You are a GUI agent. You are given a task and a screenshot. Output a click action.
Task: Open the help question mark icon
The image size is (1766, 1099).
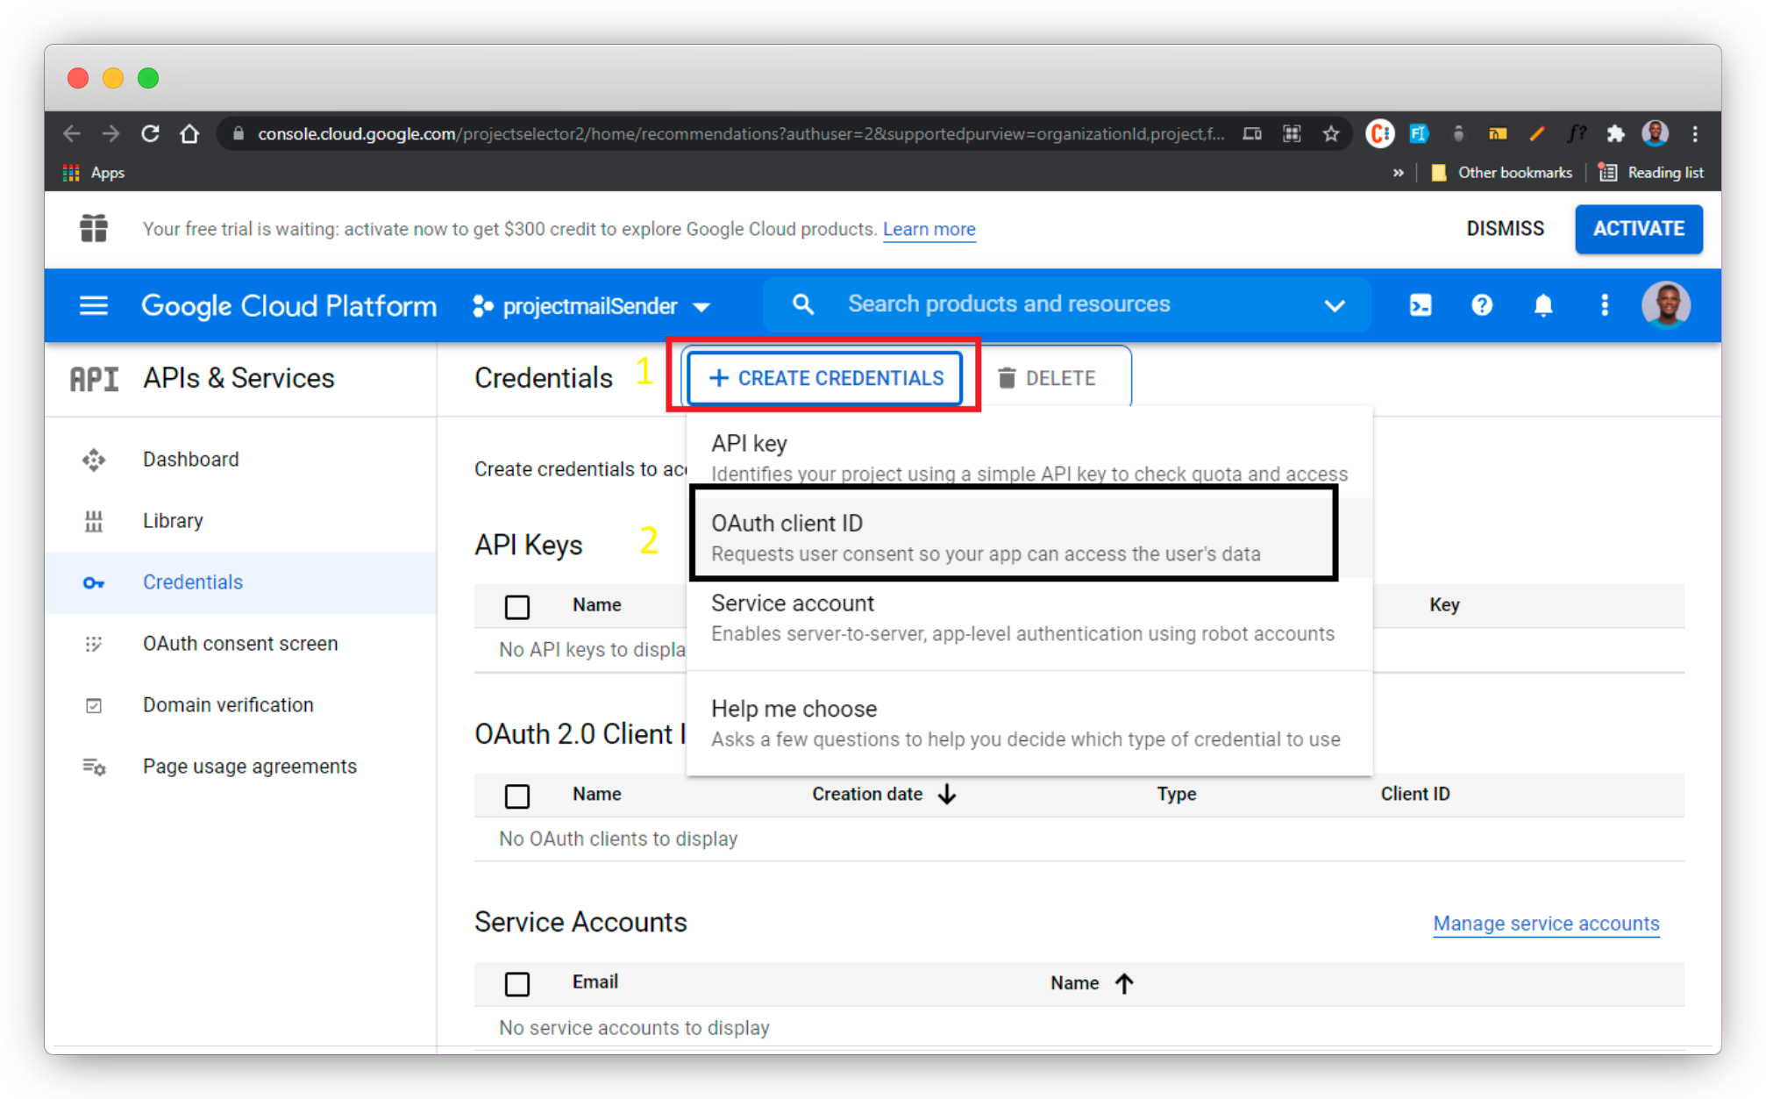pos(1482,305)
